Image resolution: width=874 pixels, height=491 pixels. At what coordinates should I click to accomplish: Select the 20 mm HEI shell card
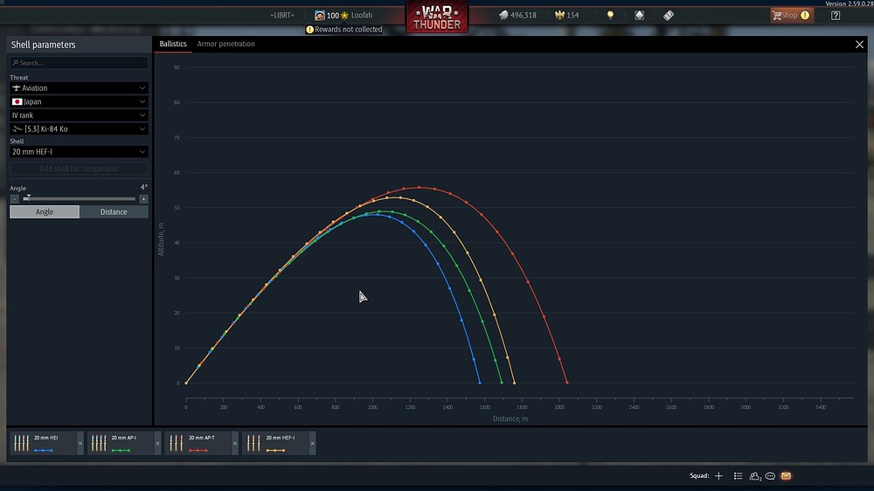(43, 443)
